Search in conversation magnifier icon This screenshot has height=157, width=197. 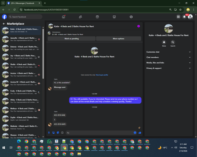pyautogui.click(x=173, y=42)
